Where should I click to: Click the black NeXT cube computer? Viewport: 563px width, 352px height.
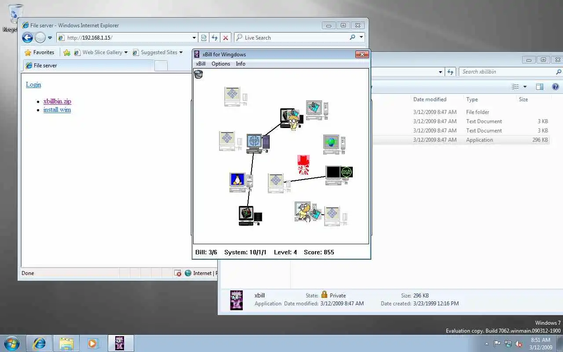[250, 216]
